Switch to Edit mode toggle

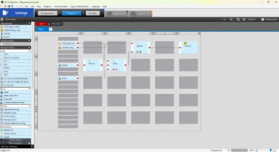[41, 24]
